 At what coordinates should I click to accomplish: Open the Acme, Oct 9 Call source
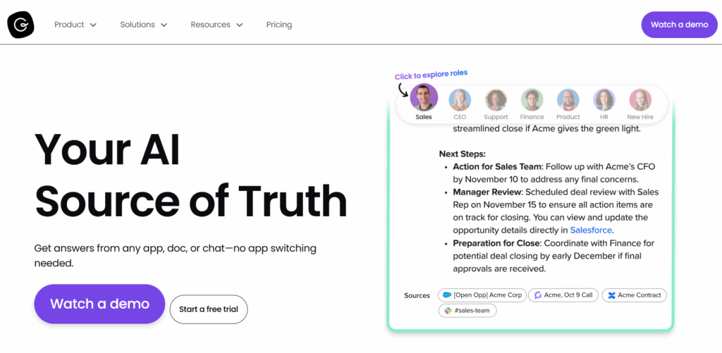(x=563, y=295)
